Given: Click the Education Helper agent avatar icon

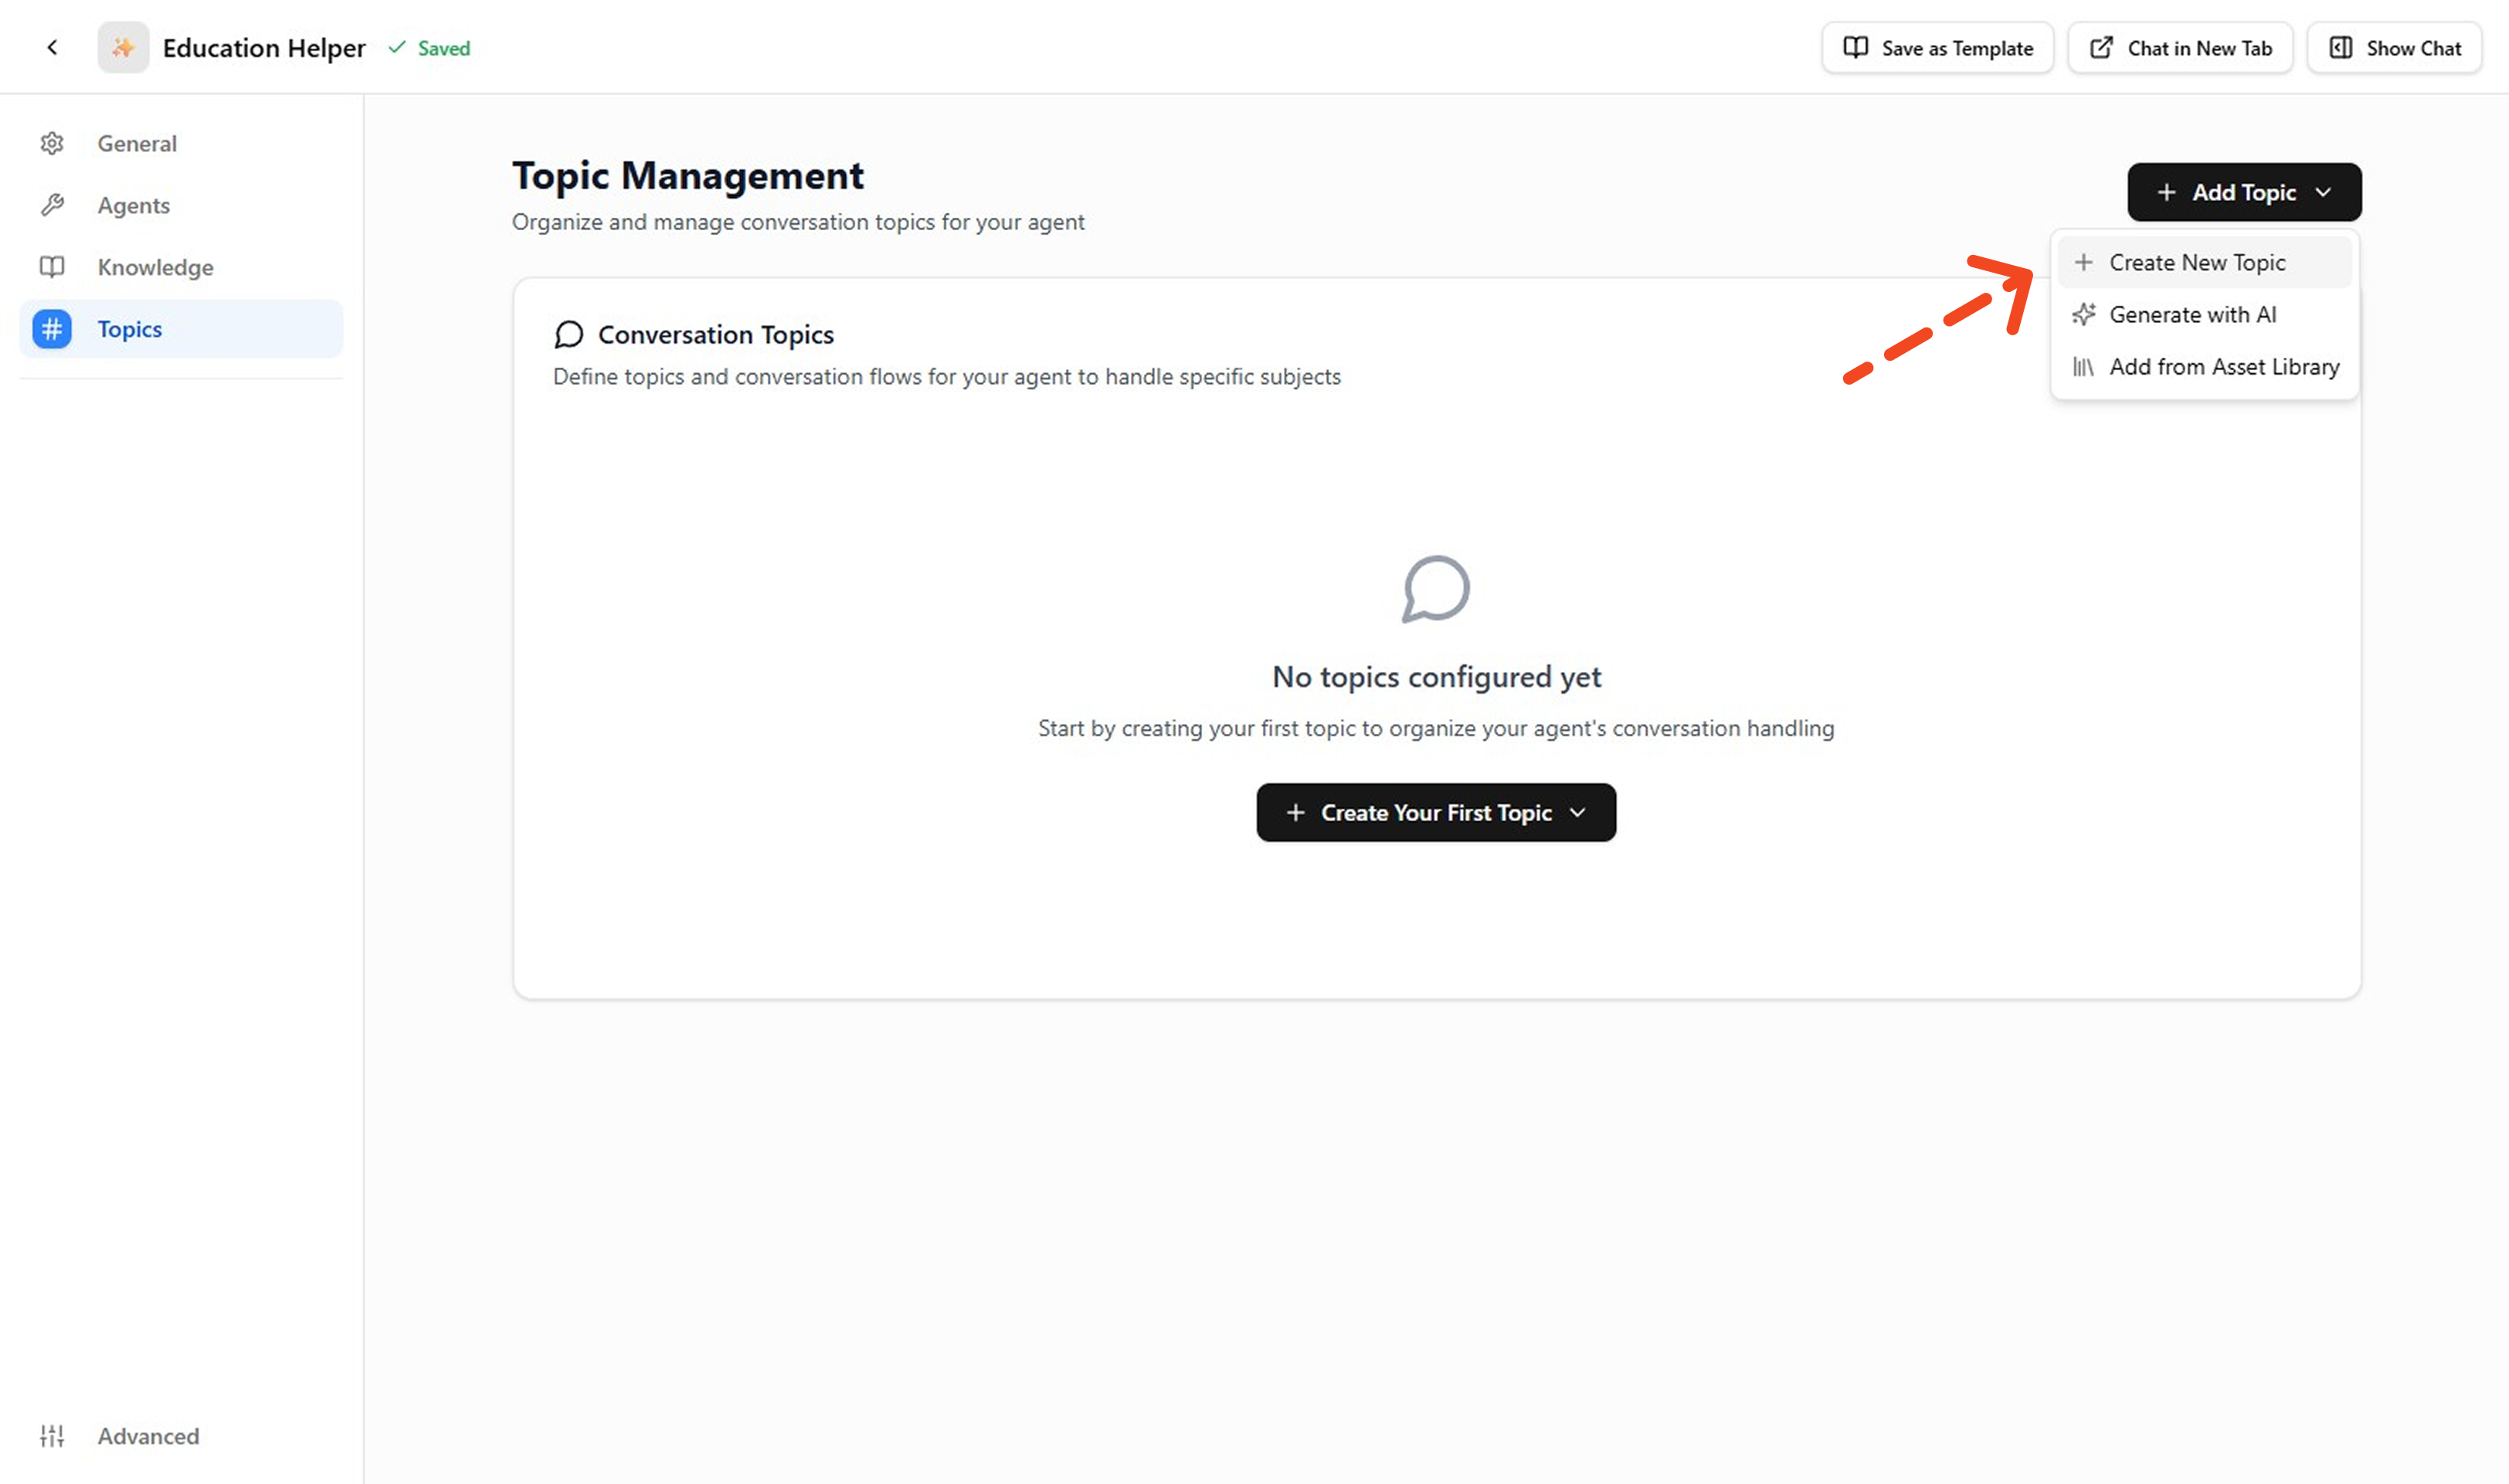Looking at the screenshot, I should tap(123, 47).
